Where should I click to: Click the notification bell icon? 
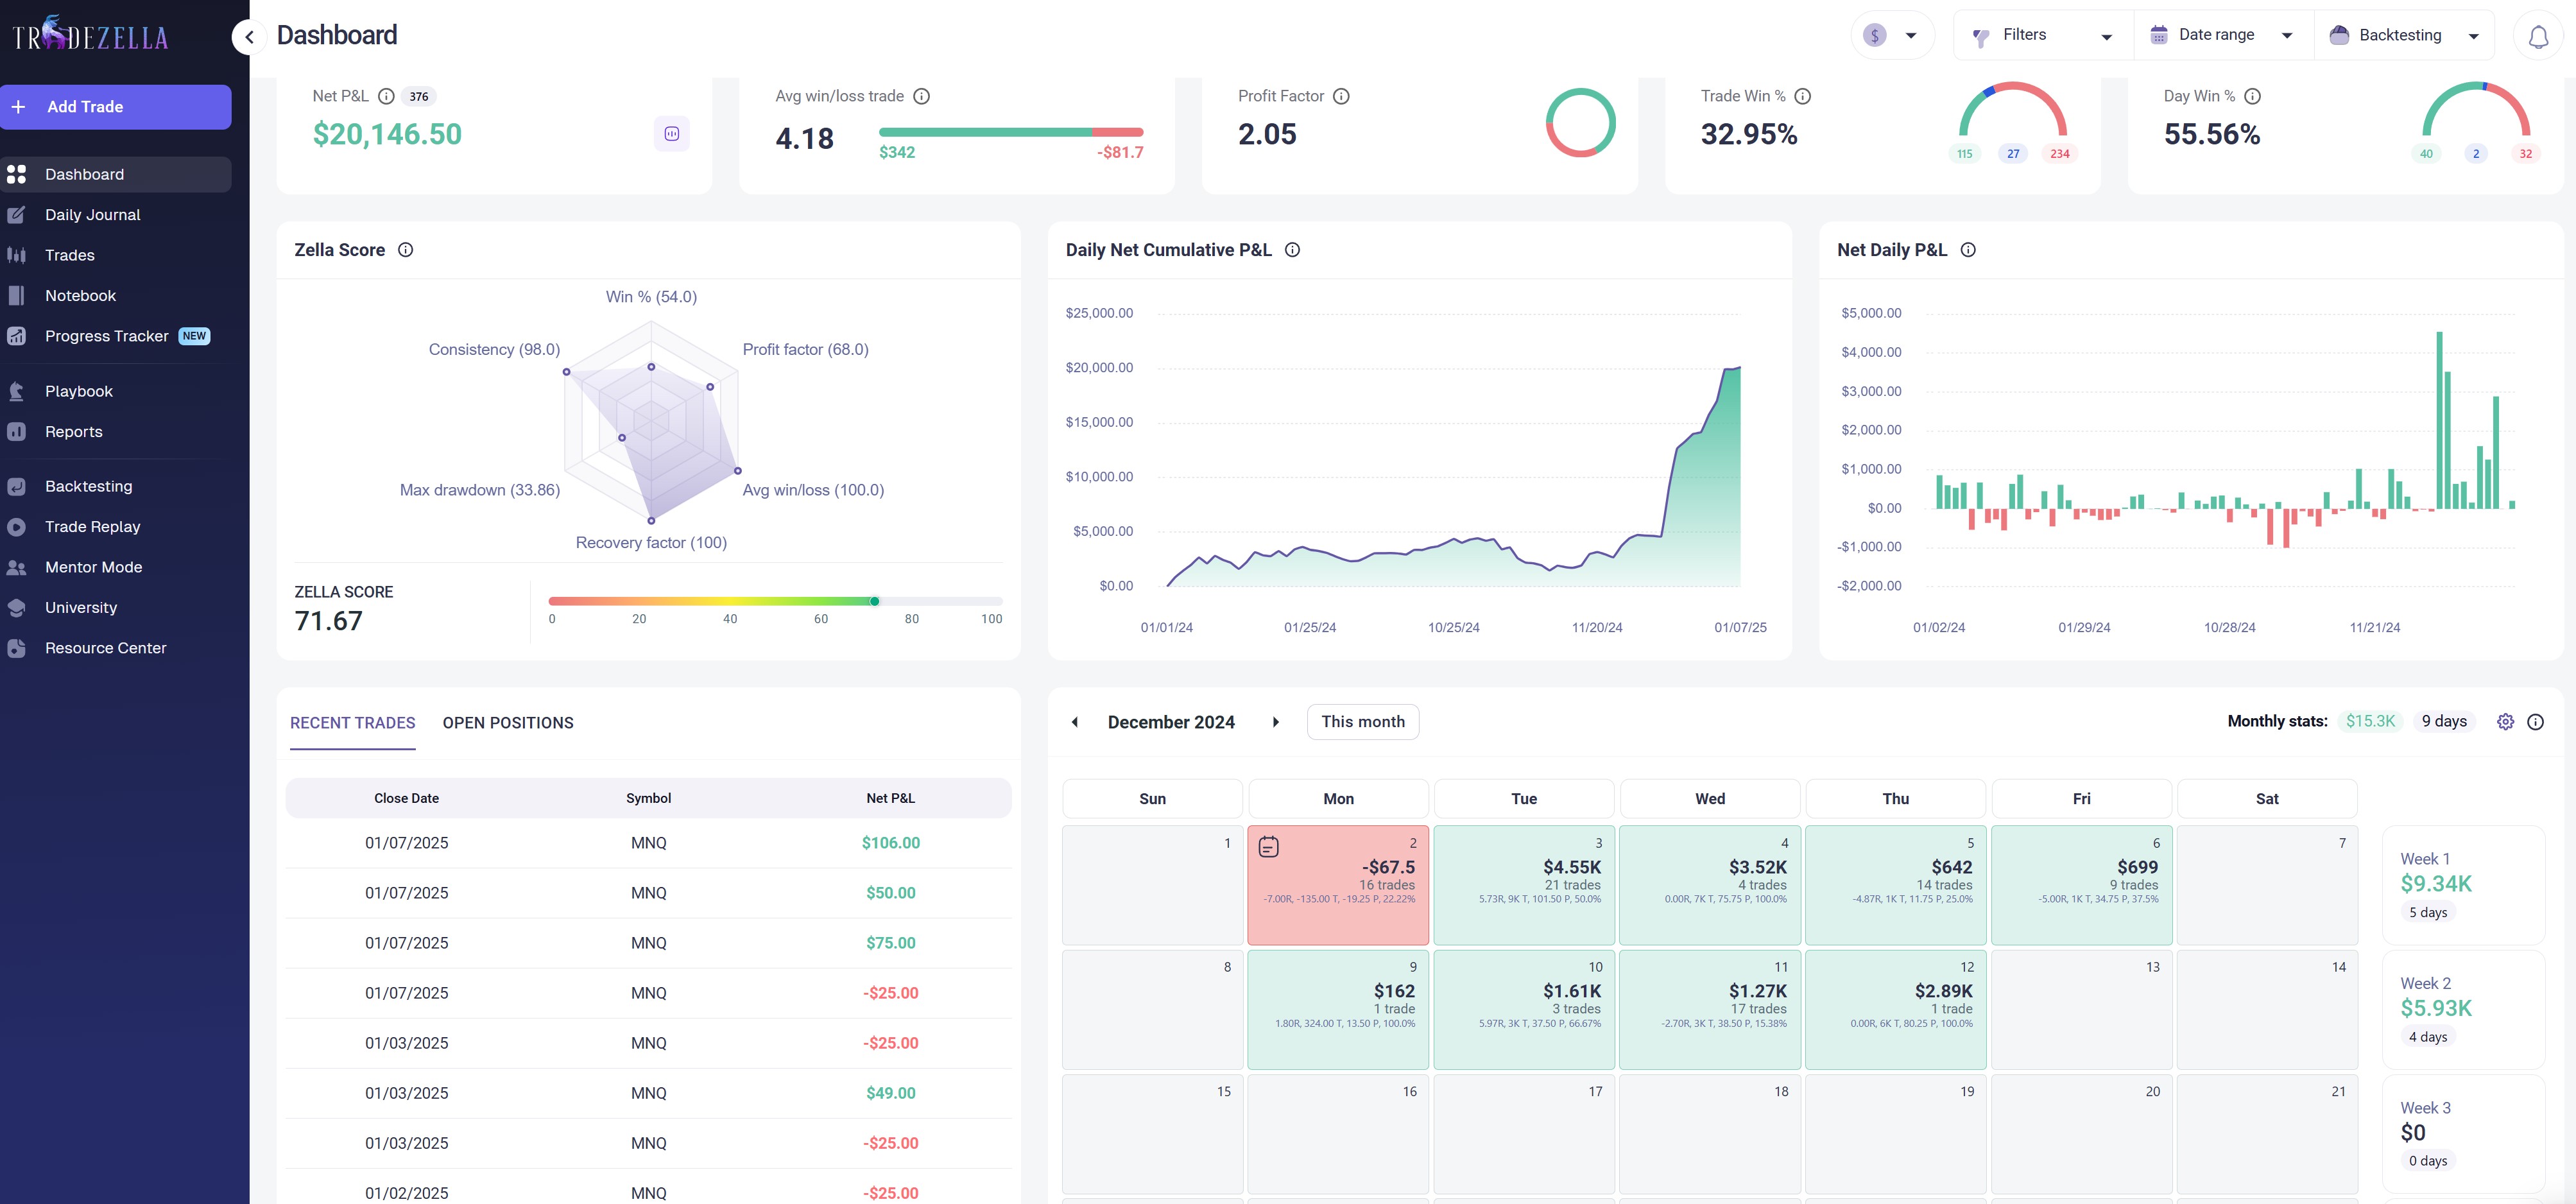pyautogui.click(x=2538, y=37)
